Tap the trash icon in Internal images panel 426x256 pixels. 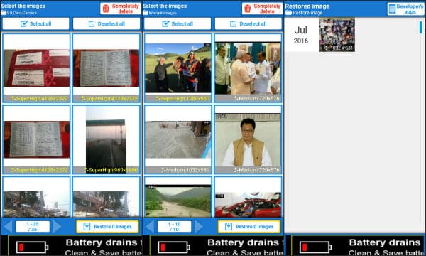(x=248, y=9)
